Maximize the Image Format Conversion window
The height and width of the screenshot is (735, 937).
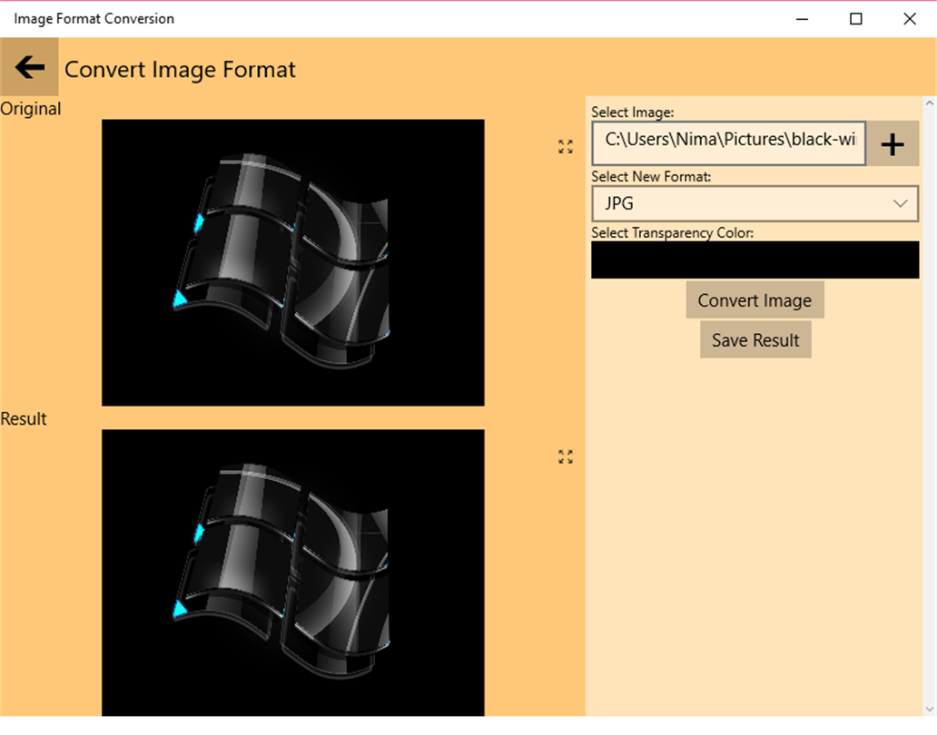[855, 19]
